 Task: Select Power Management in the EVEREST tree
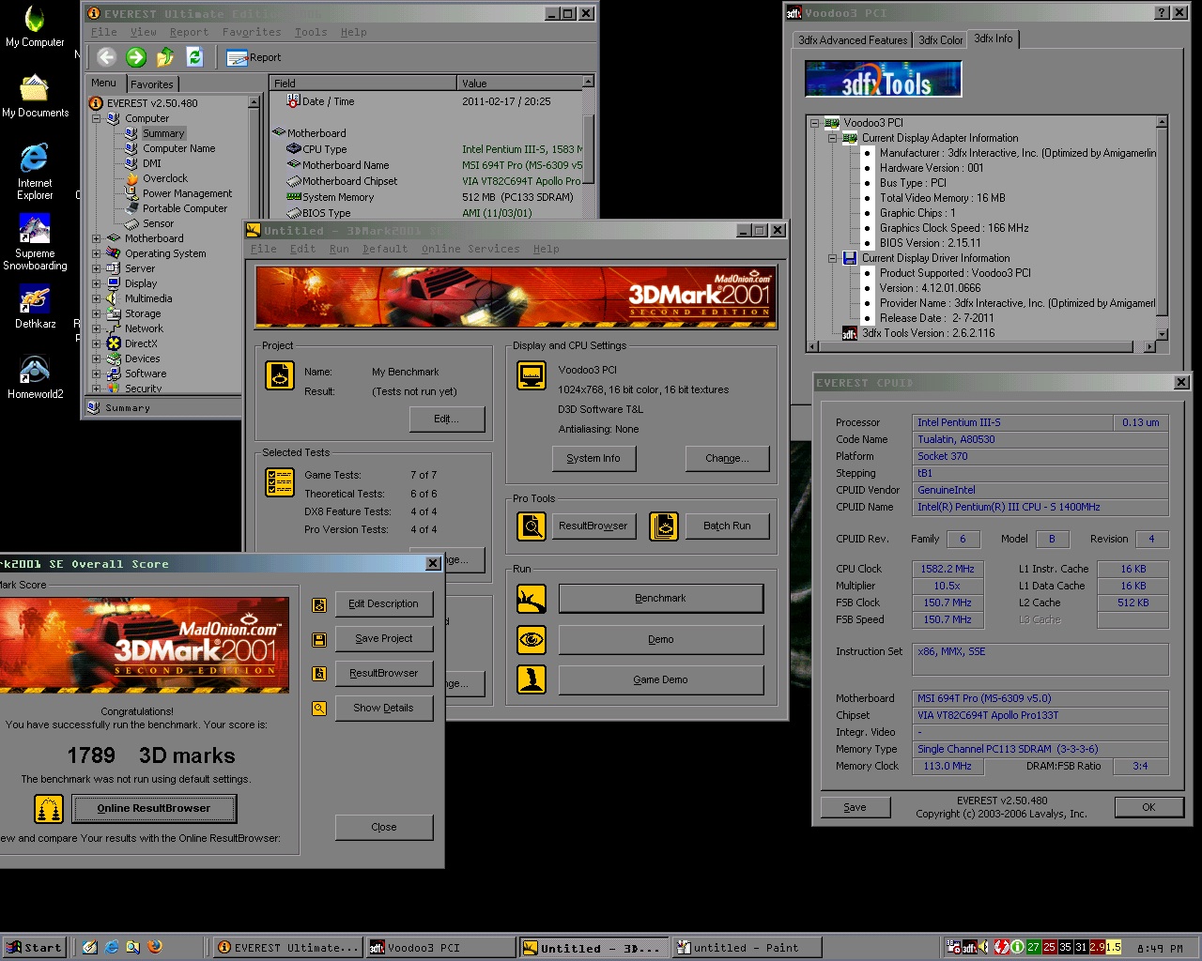(x=187, y=193)
